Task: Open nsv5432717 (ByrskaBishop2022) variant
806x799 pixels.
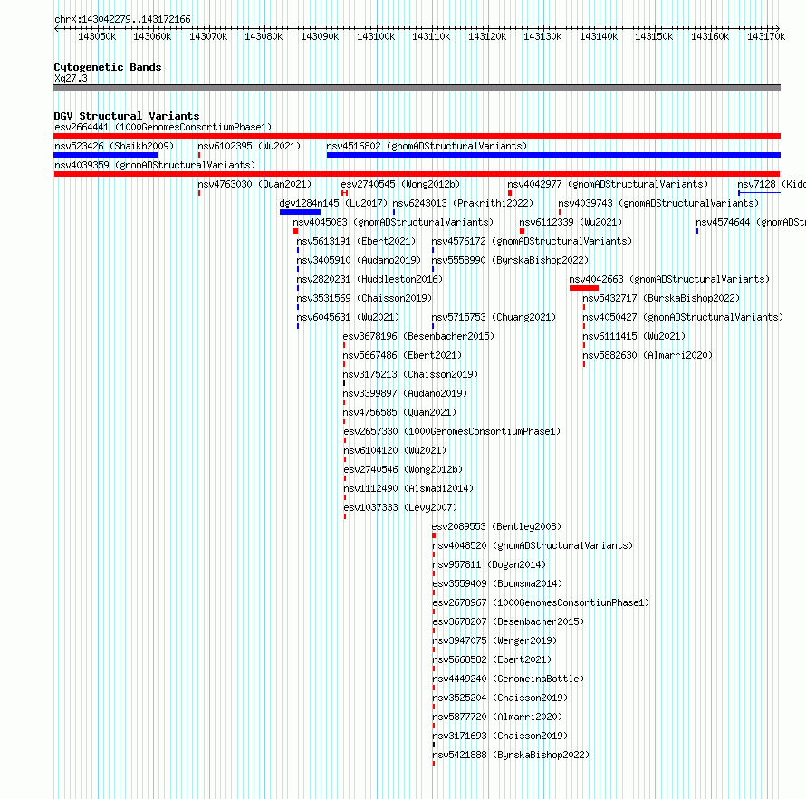Action: pyautogui.click(x=661, y=298)
